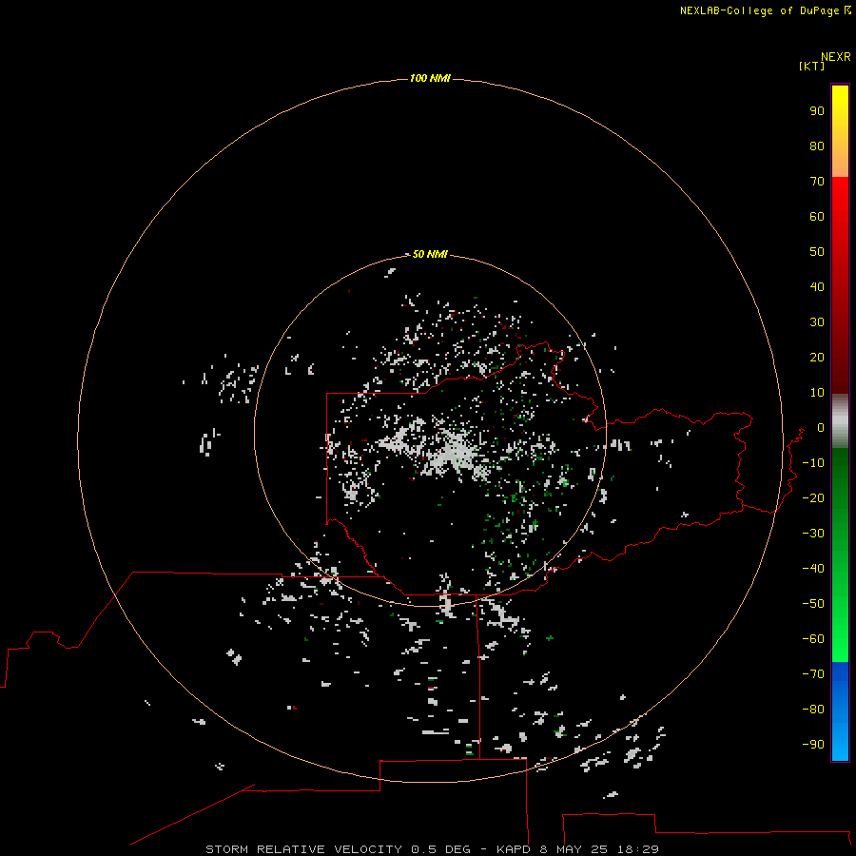The width and height of the screenshot is (856, 856).
Task: Click the -80 value on velocity scale
Action: (x=813, y=710)
